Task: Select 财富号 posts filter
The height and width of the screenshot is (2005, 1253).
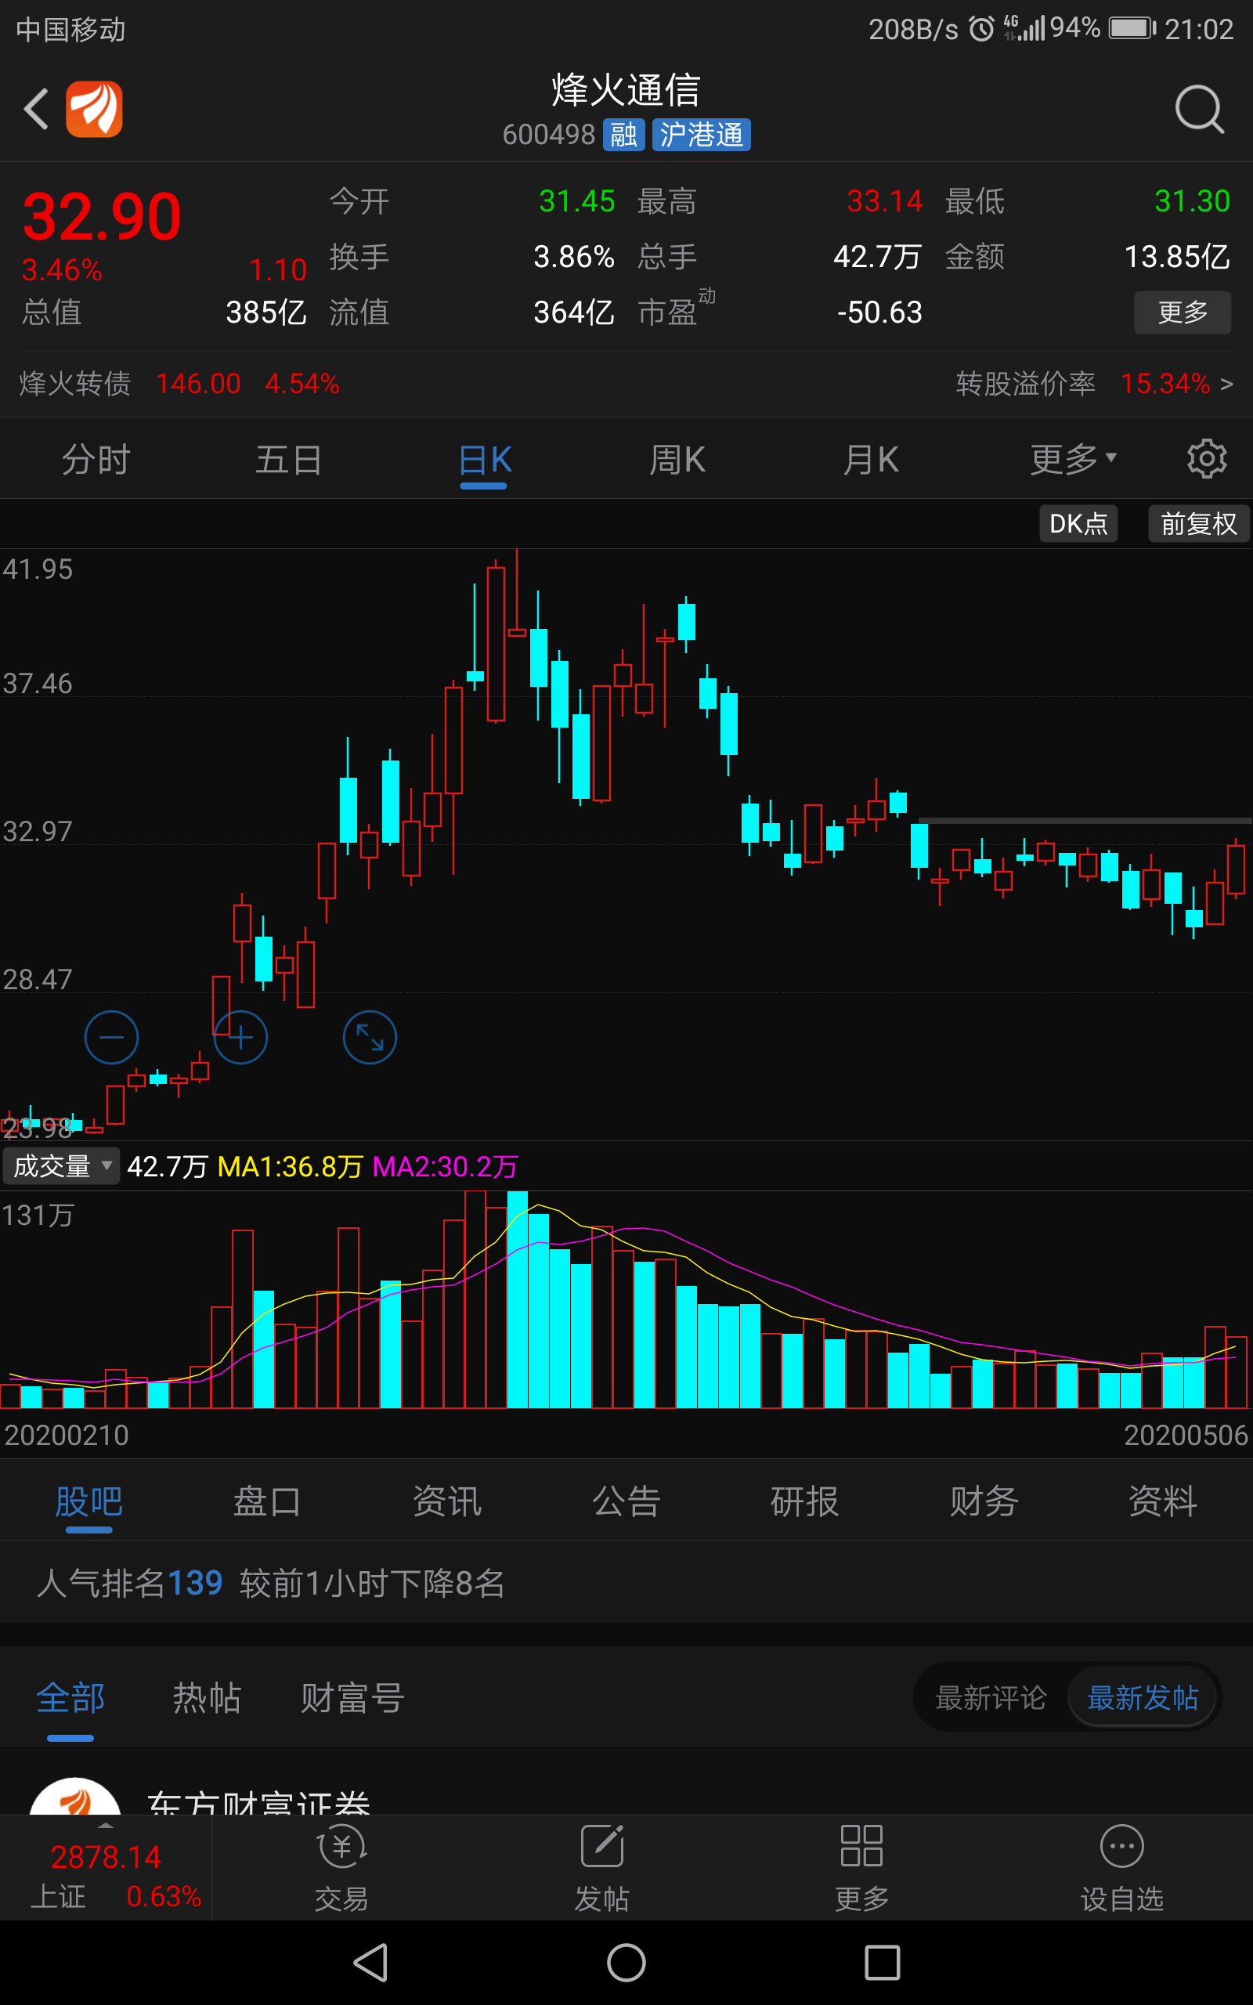Action: click(352, 1698)
